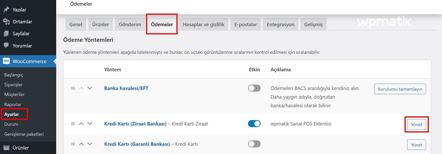Click Yönet for Kredi Kartı (Ziraat Bankası)
This screenshot has height=154, width=442.
tap(416, 125)
